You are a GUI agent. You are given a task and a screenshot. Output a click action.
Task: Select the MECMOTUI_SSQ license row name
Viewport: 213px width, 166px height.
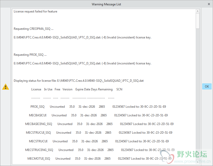[39, 159]
